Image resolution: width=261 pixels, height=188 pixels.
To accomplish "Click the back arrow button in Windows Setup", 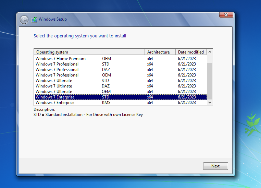I will (24, 20).
